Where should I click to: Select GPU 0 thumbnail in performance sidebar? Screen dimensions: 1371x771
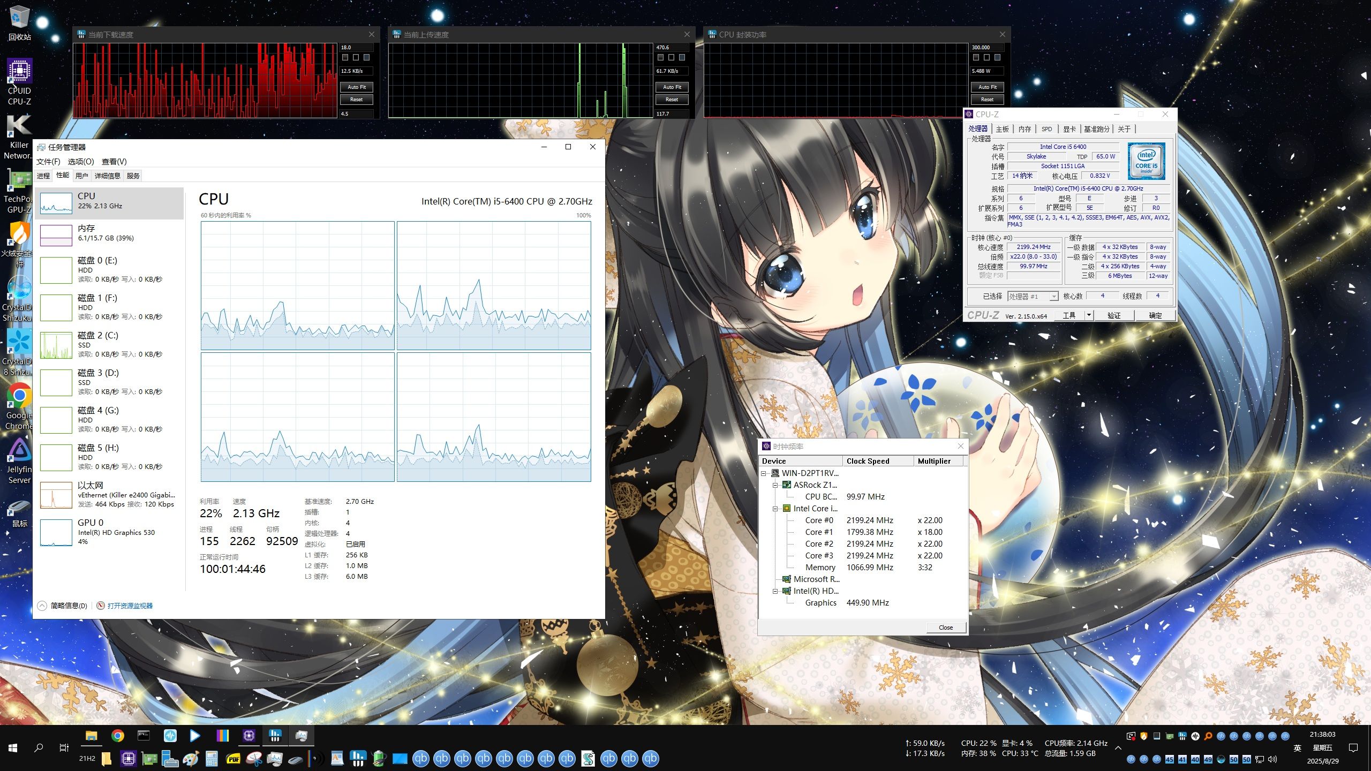coord(56,532)
